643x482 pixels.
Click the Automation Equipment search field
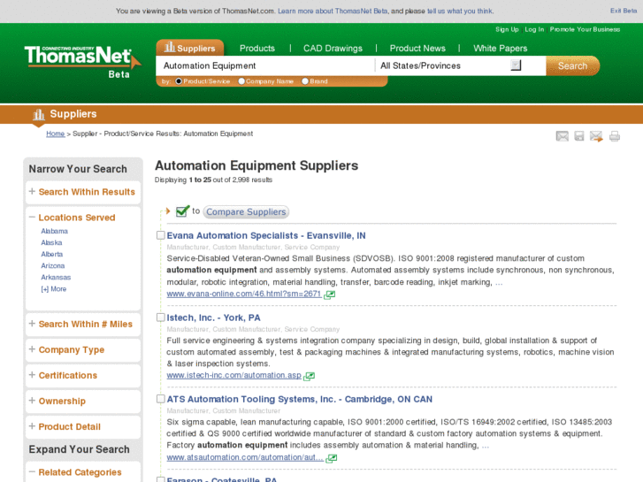265,65
